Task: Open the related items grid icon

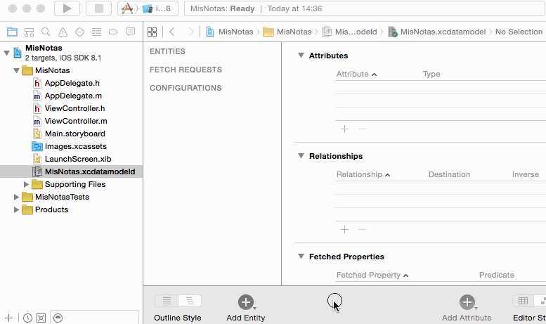Action: (152, 32)
